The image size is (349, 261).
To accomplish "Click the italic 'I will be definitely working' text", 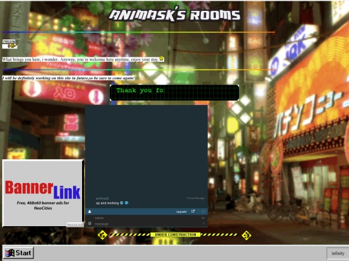I will [69, 78].
